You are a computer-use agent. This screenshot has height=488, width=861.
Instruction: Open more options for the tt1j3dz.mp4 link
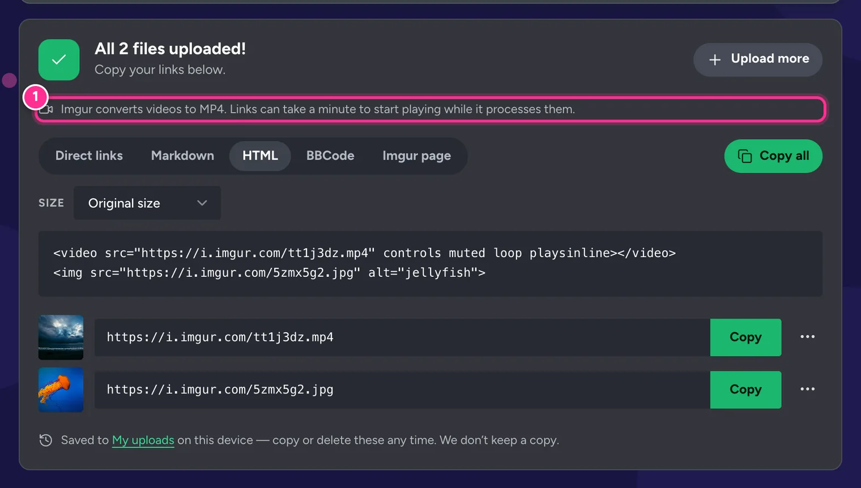click(x=807, y=337)
